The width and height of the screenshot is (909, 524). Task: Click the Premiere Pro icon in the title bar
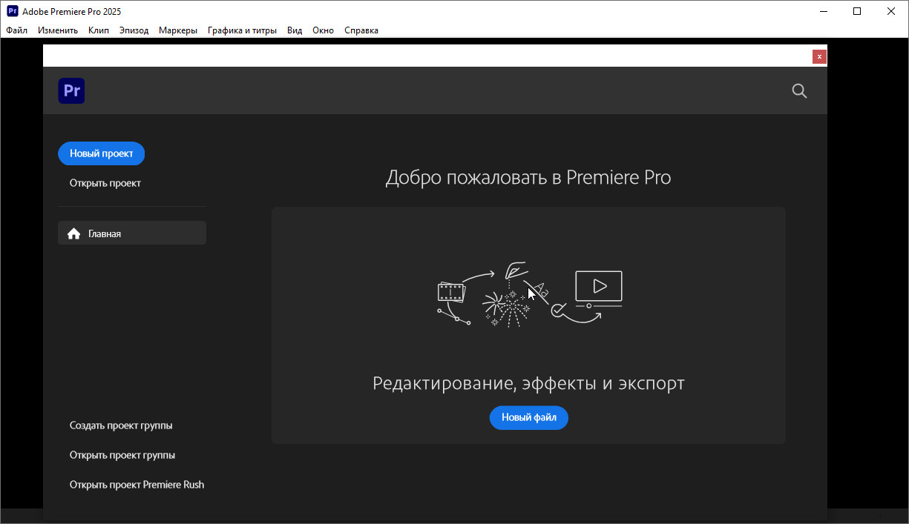pyautogui.click(x=12, y=11)
